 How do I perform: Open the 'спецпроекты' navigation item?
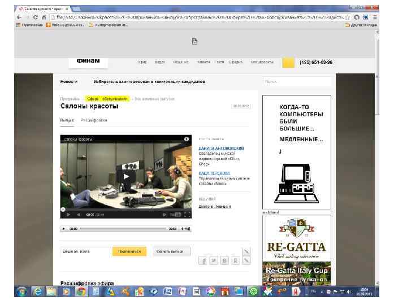262,62
